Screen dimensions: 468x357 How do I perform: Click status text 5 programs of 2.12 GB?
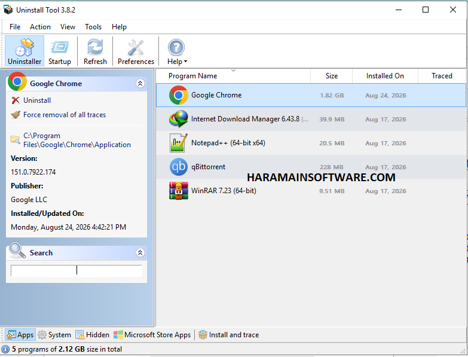tap(67, 349)
